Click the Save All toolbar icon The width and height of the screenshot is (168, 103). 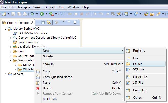click(x=19, y=14)
